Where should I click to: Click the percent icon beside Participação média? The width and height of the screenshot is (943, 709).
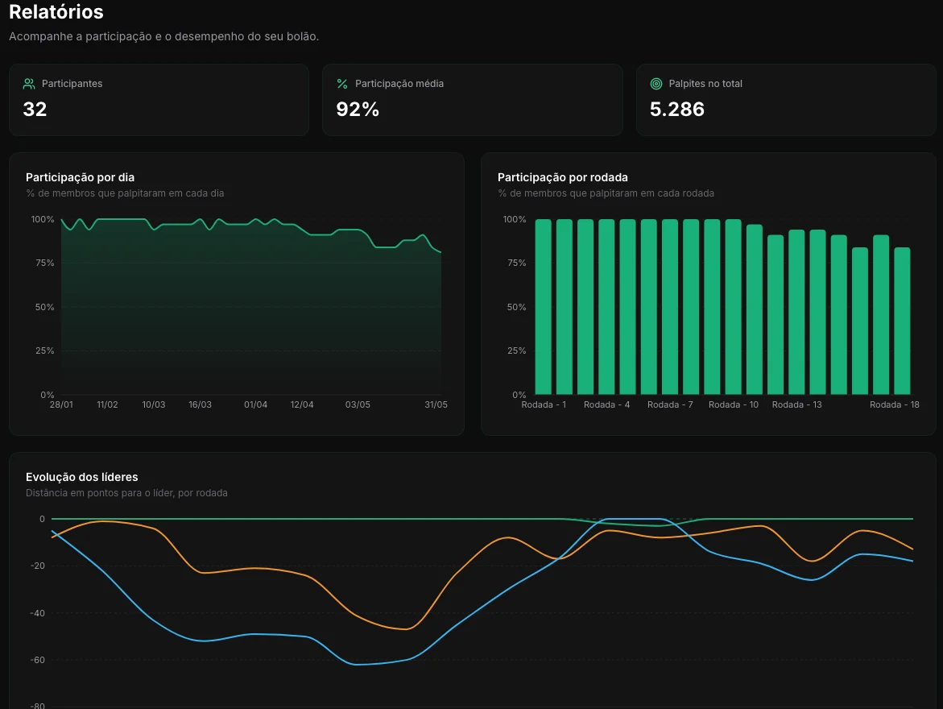pos(342,84)
